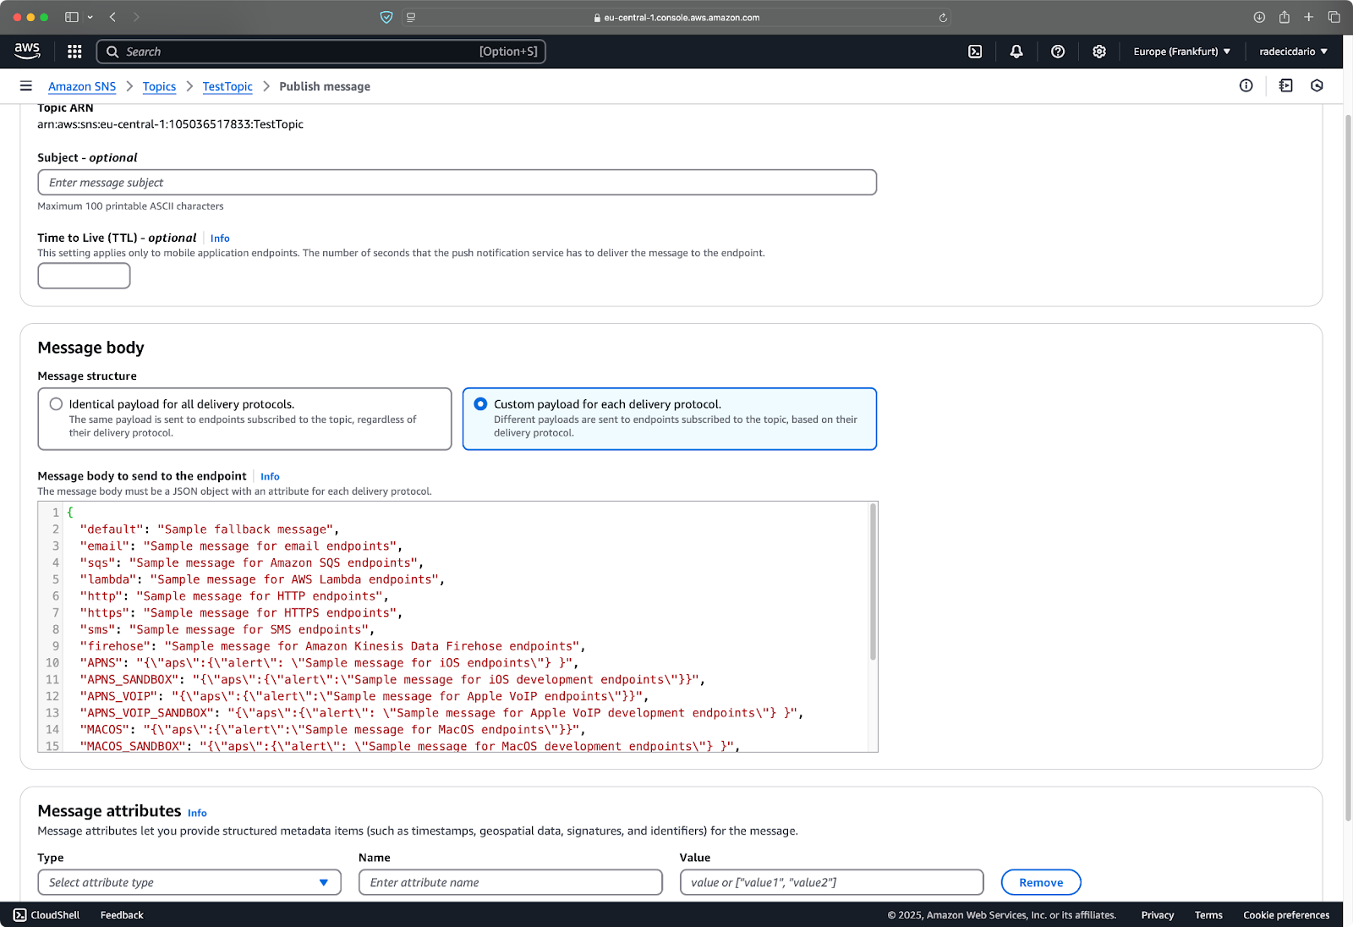Screen dimensions: 1353x927
Task: Open the Select attribute type dropdown
Action: click(x=189, y=882)
